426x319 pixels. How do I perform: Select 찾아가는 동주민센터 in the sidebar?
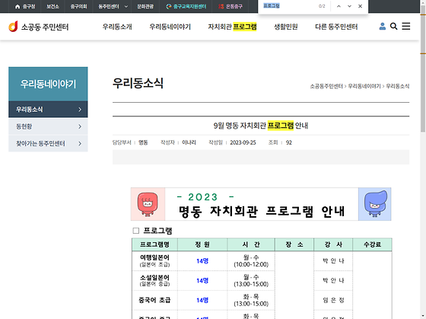48,143
